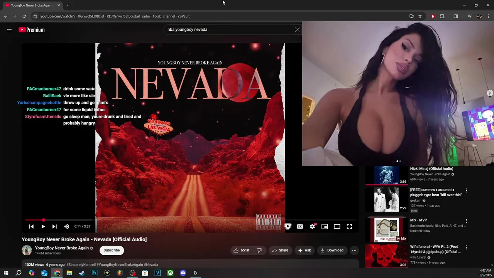Image resolution: width=494 pixels, height=278 pixels.
Task: Click the browser address bar URL
Action: point(115,16)
